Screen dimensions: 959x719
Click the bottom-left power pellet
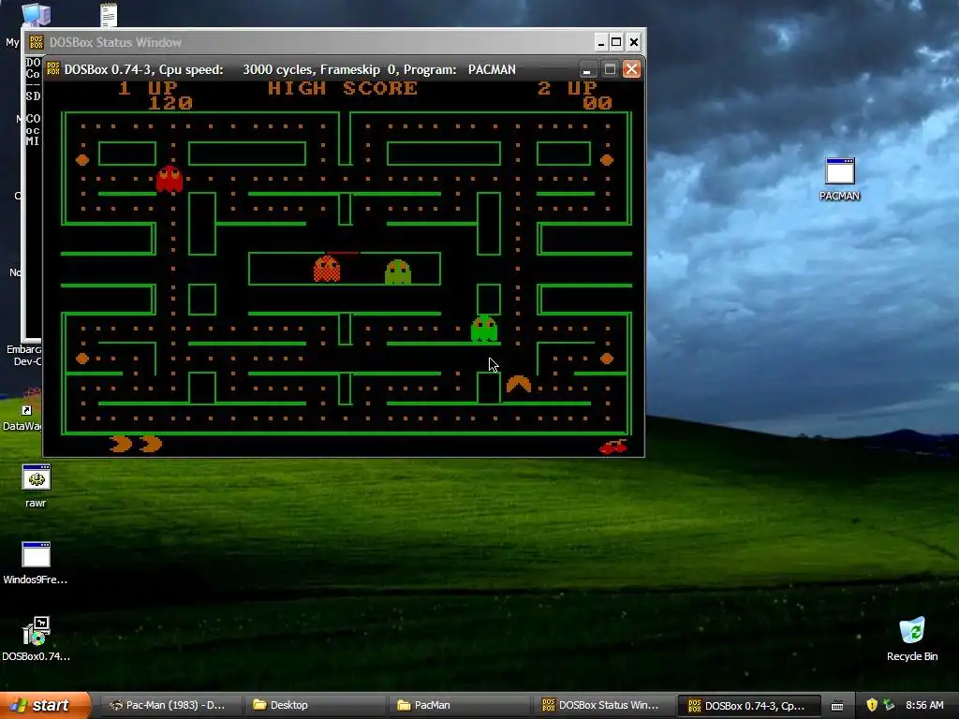point(82,359)
